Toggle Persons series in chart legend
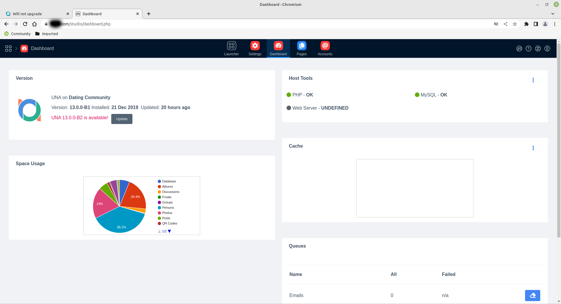 (x=168, y=208)
